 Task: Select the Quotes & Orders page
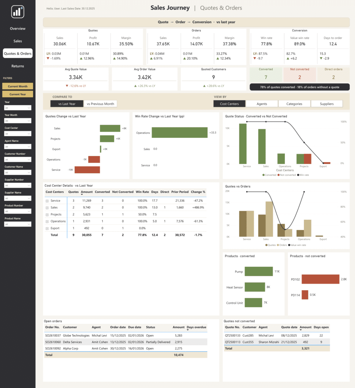[x=17, y=53]
